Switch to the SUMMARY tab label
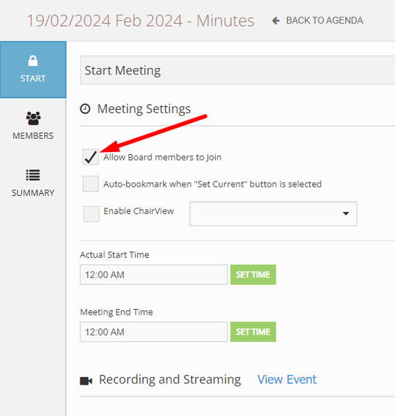The height and width of the screenshot is (416, 395). [33, 193]
